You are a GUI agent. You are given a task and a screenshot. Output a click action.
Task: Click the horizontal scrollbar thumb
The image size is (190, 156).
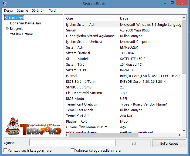coord(104,135)
